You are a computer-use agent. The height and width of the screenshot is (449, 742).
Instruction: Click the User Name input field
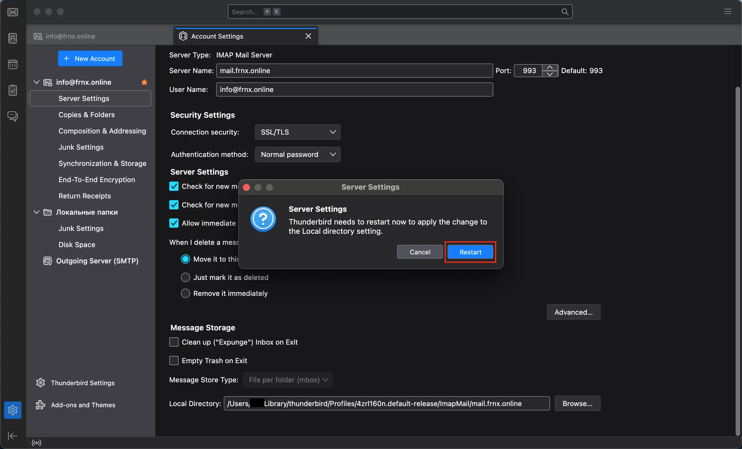click(x=354, y=90)
